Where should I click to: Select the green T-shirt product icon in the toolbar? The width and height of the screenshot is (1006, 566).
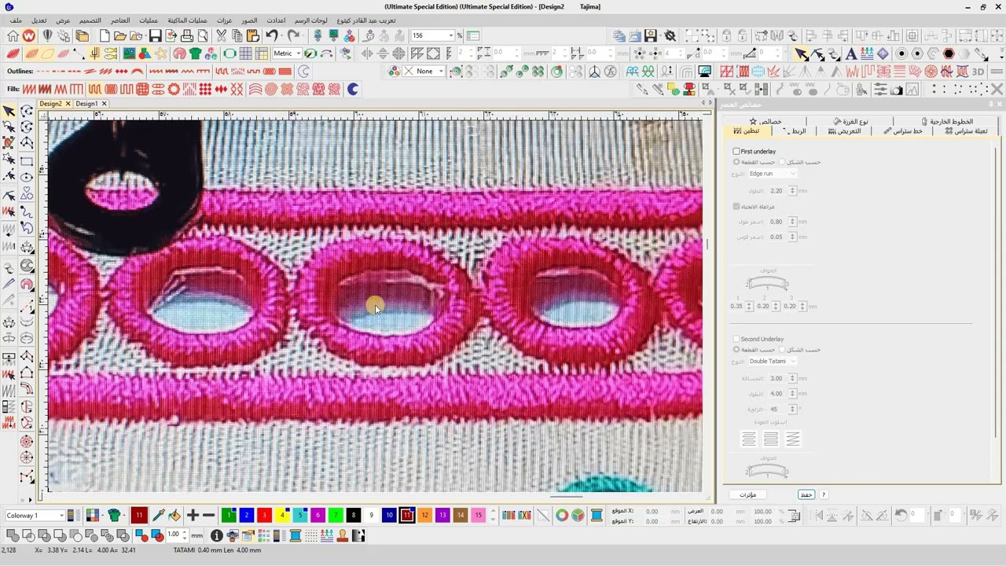pyautogui.click(x=195, y=53)
